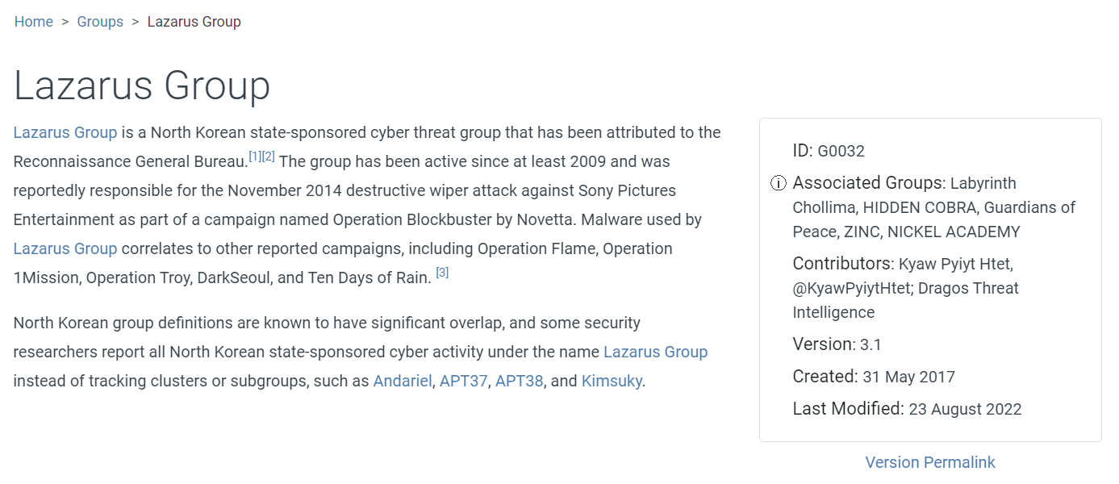Open citation reference [1]
Image resolution: width=1119 pixels, height=484 pixels.
coord(255,156)
